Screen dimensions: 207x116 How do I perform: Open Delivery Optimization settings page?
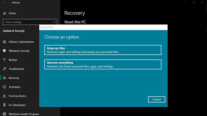tap(21, 42)
